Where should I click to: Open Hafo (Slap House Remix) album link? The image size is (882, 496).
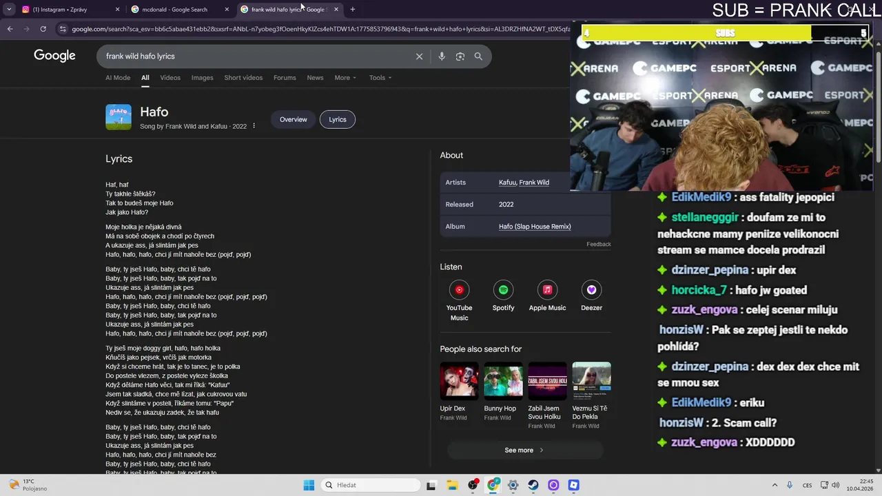click(535, 227)
